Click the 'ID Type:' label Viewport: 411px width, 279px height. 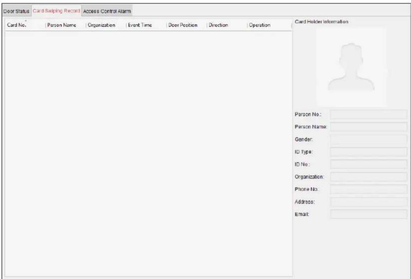click(x=304, y=152)
